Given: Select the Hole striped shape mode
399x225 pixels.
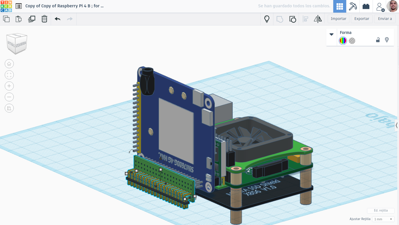Looking at the screenshot, I should (352, 41).
